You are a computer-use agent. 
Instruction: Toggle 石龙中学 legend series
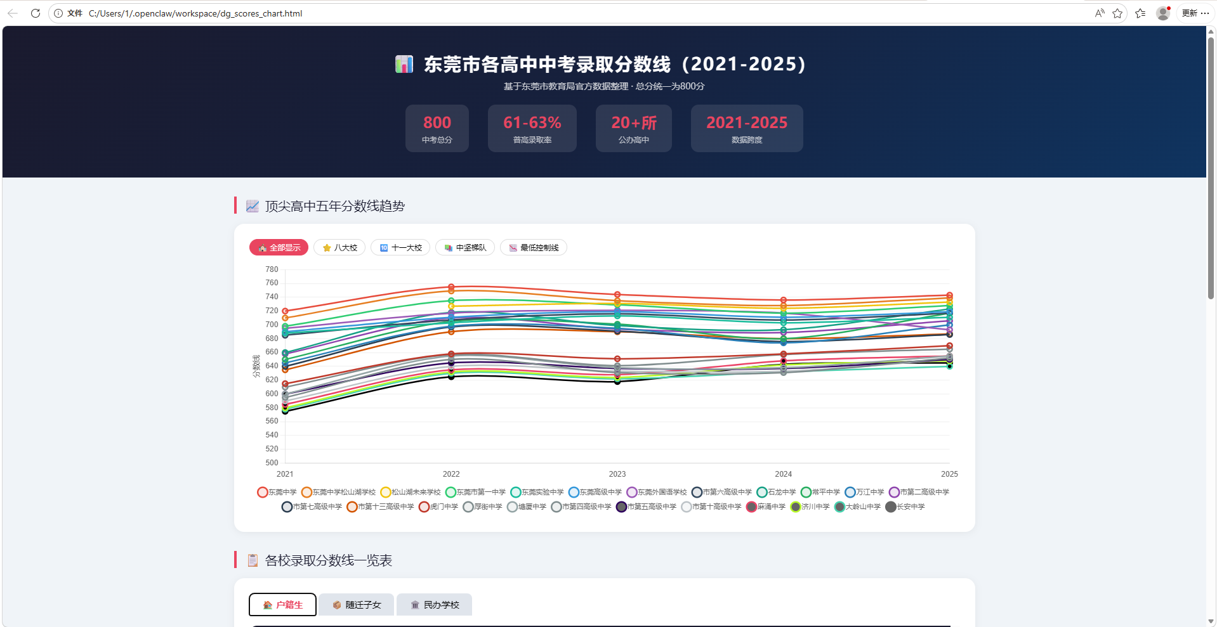point(776,493)
